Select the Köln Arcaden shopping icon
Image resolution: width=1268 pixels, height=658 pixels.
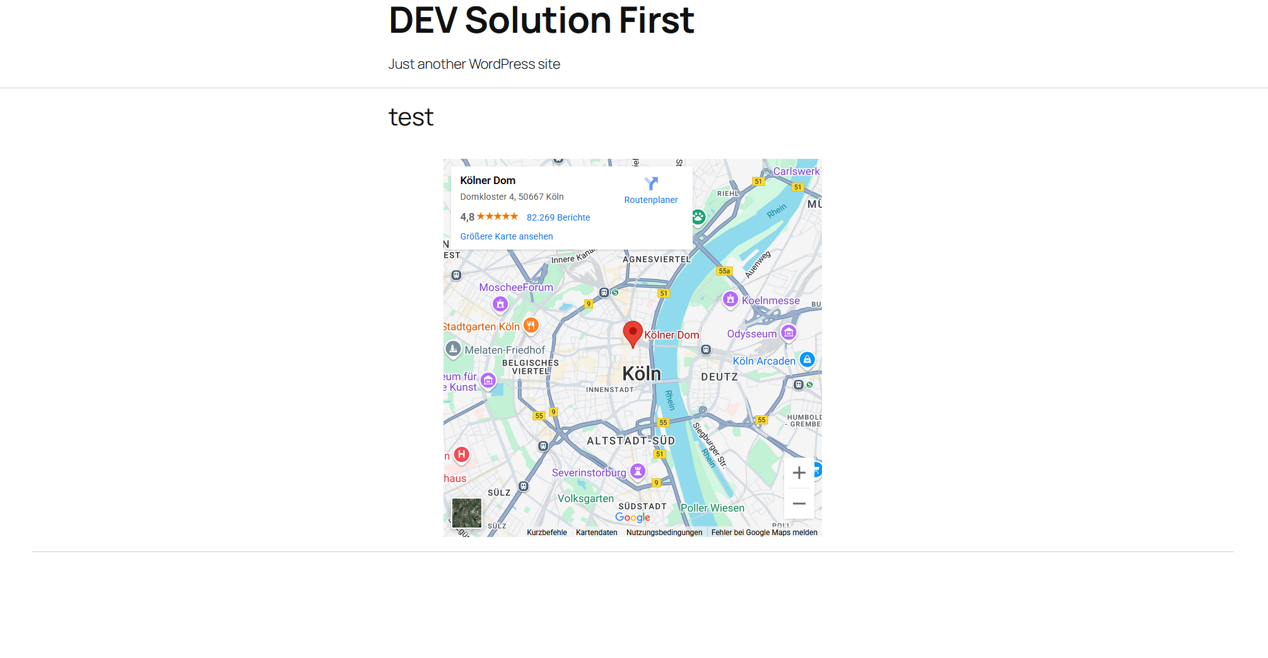(x=807, y=360)
